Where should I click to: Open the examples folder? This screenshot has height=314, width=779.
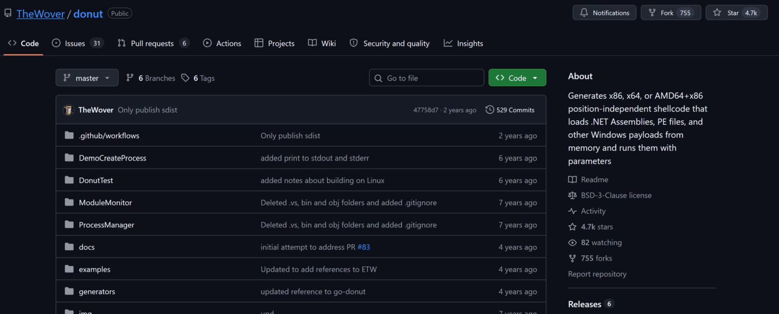(x=94, y=269)
